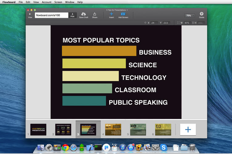Open the Account menu
This screenshot has height=154, width=232.
pyautogui.click(x=46, y=2)
